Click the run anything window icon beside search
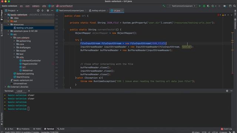The width and height of the screenshot is (237, 133). [x=230, y=6]
